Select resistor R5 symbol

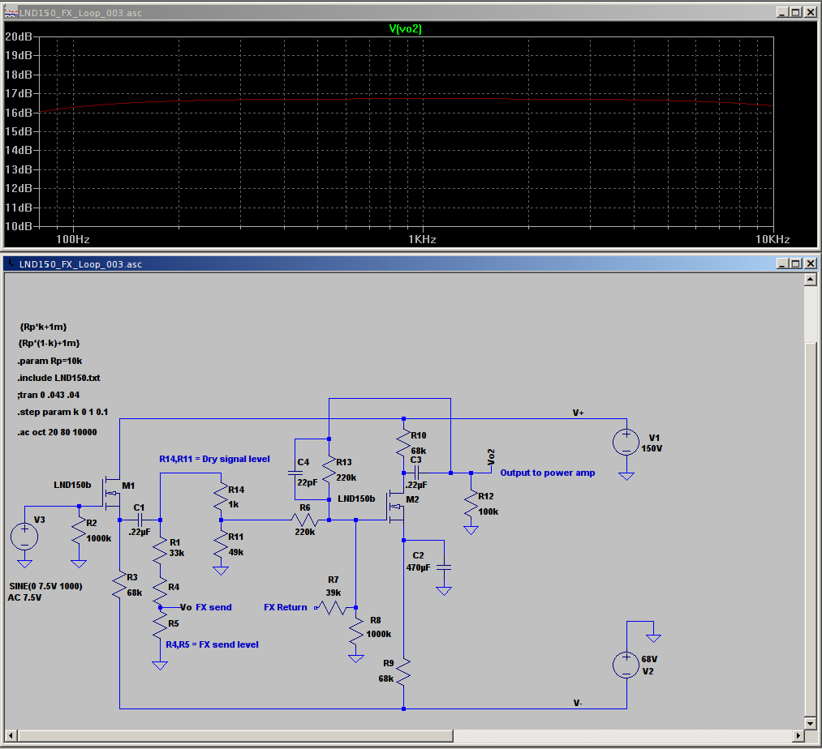[160, 627]
